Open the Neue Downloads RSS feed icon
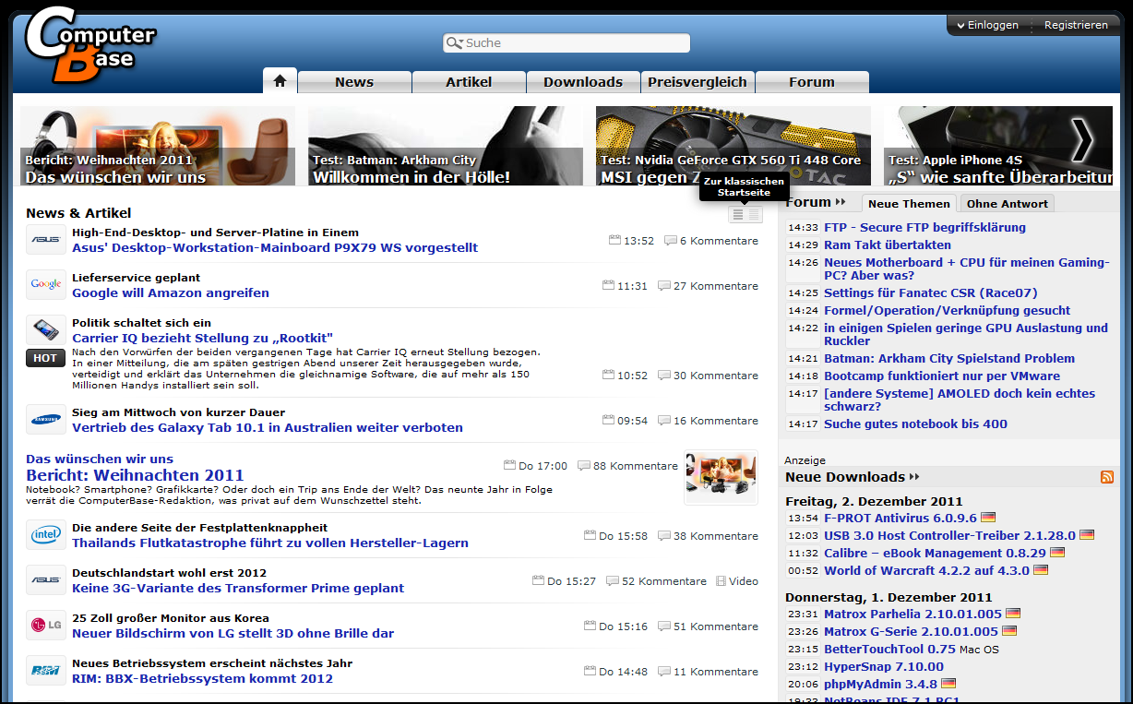 click(1107, 477)
